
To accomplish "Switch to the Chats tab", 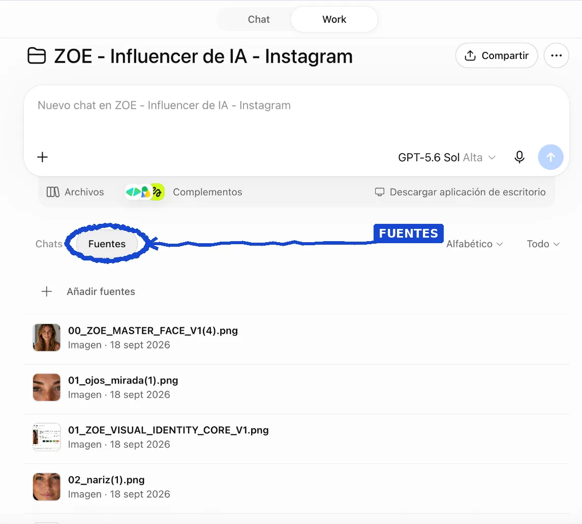I will click(49, 244).
